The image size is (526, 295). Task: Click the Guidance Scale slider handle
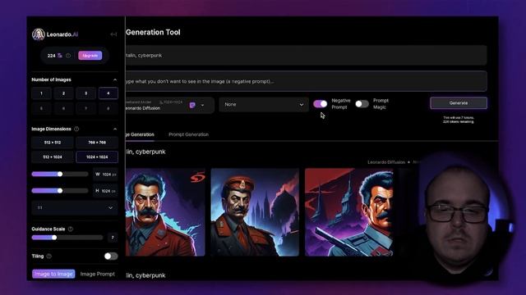[x=54, y=238]
